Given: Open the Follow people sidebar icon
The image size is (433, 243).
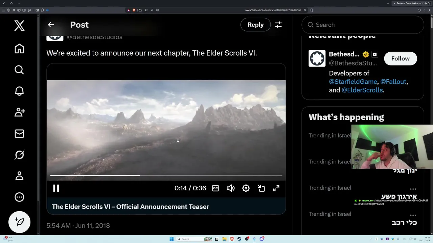Looking at the screenshot, I should [x=19, y=112].
